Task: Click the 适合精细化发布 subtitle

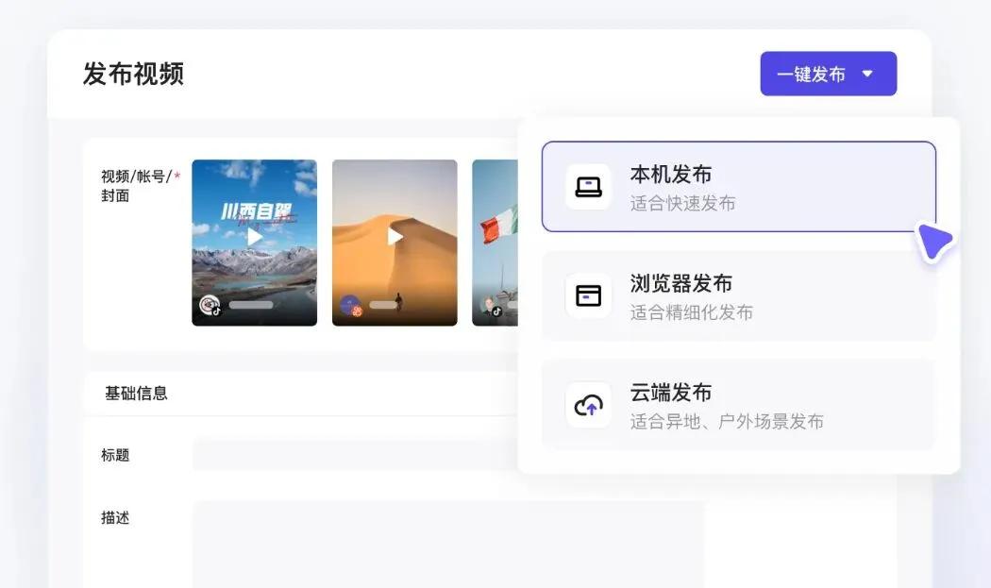Action: coord(692,312)
